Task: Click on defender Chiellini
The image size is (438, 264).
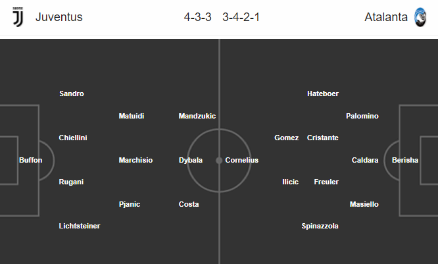Action: [73, 138]
